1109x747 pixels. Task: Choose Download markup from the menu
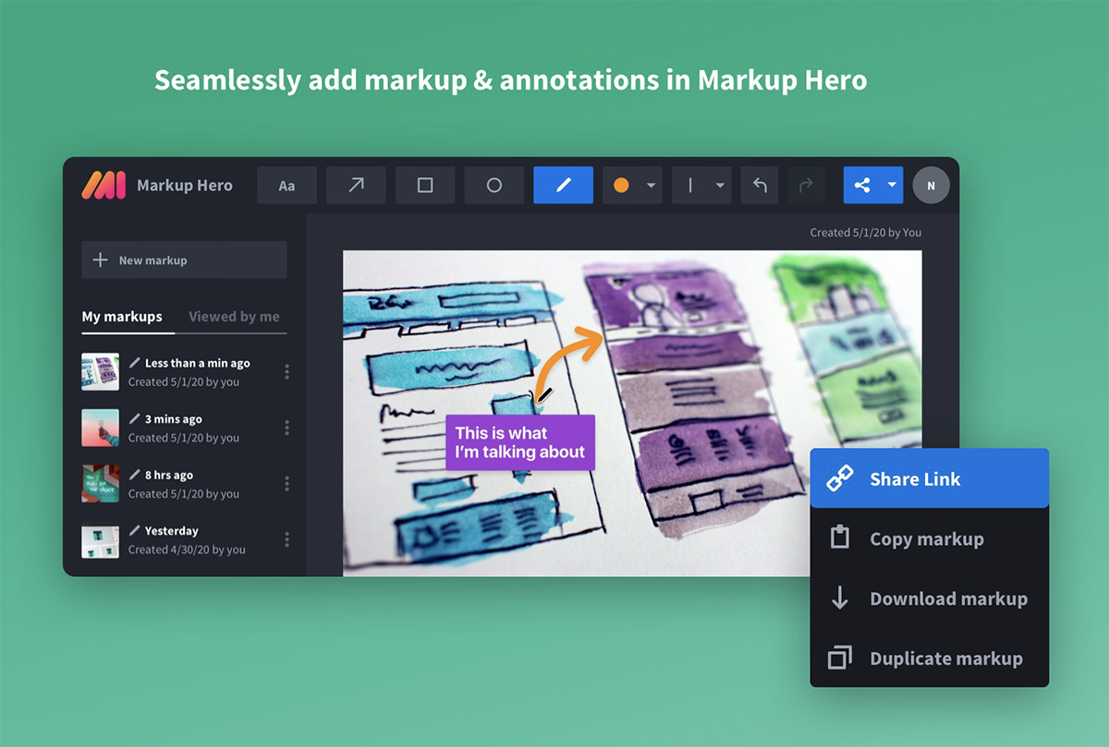point(930,598)
